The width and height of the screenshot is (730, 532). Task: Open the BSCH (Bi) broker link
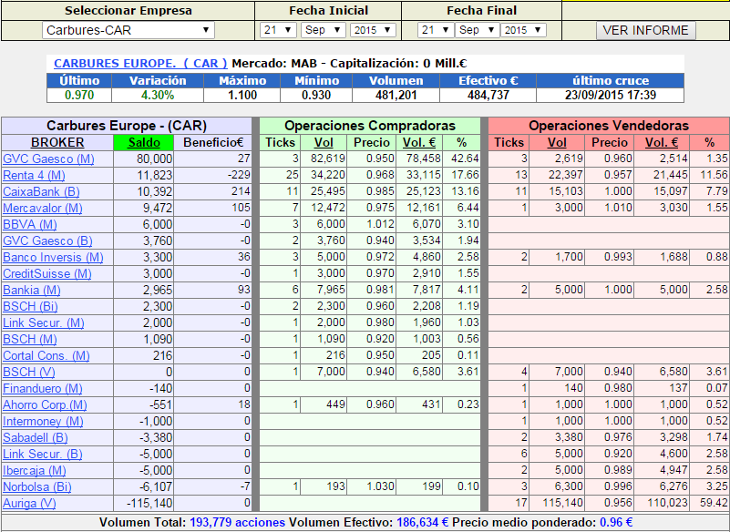pyautogui.click(x=30, y=306)
